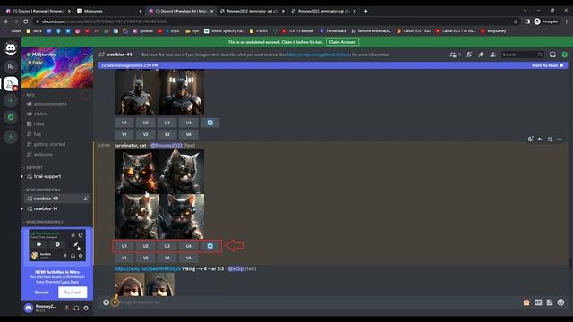
Task: Switch to the Midjourney browser tab
Action: pyautogui.click(x=109, y=11)
